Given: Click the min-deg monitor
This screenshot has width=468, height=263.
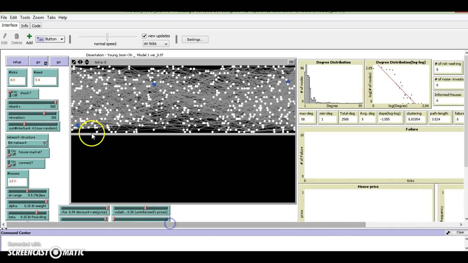Looking at the screenshot, I should click(327, 117).
